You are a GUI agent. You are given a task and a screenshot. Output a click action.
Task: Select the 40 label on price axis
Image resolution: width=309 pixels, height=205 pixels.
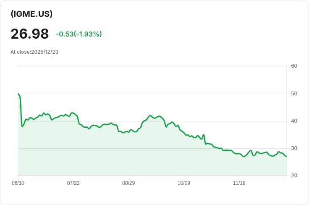point(294,121)
